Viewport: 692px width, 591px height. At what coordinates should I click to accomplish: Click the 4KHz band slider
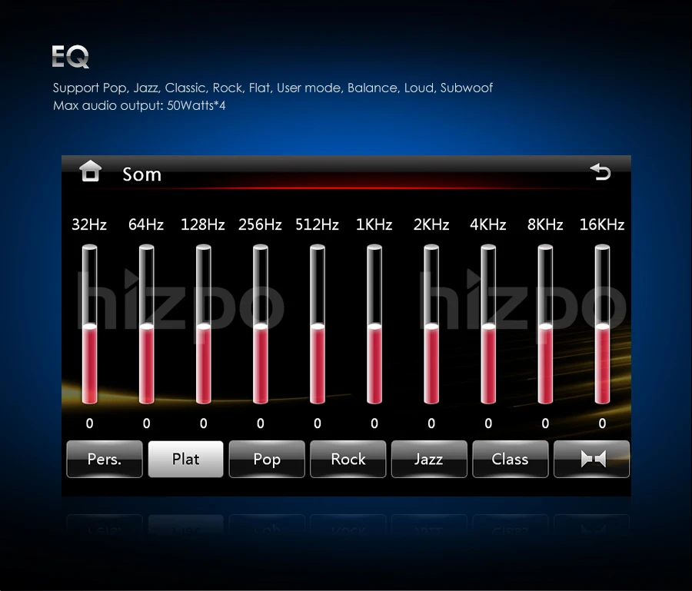tap(488, 324)
